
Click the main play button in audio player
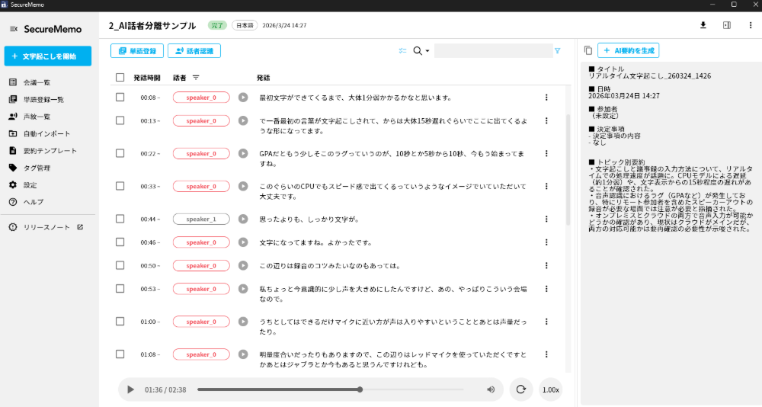[130, 389]
